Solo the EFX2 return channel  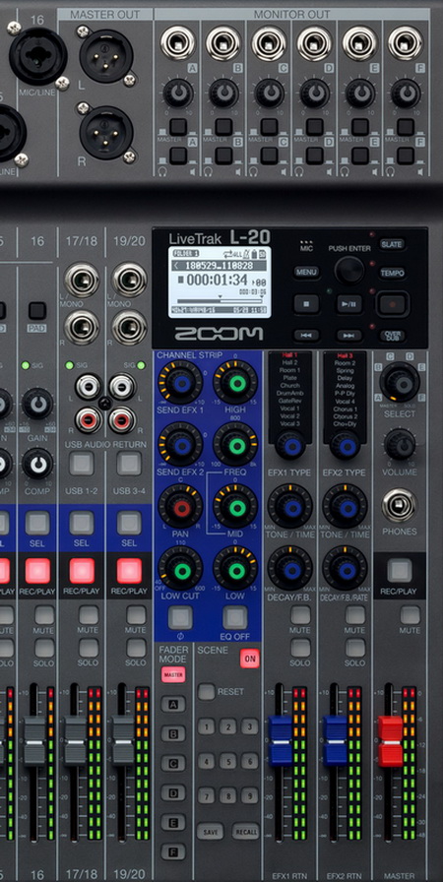pyautogui.click(x=354, y=648)
